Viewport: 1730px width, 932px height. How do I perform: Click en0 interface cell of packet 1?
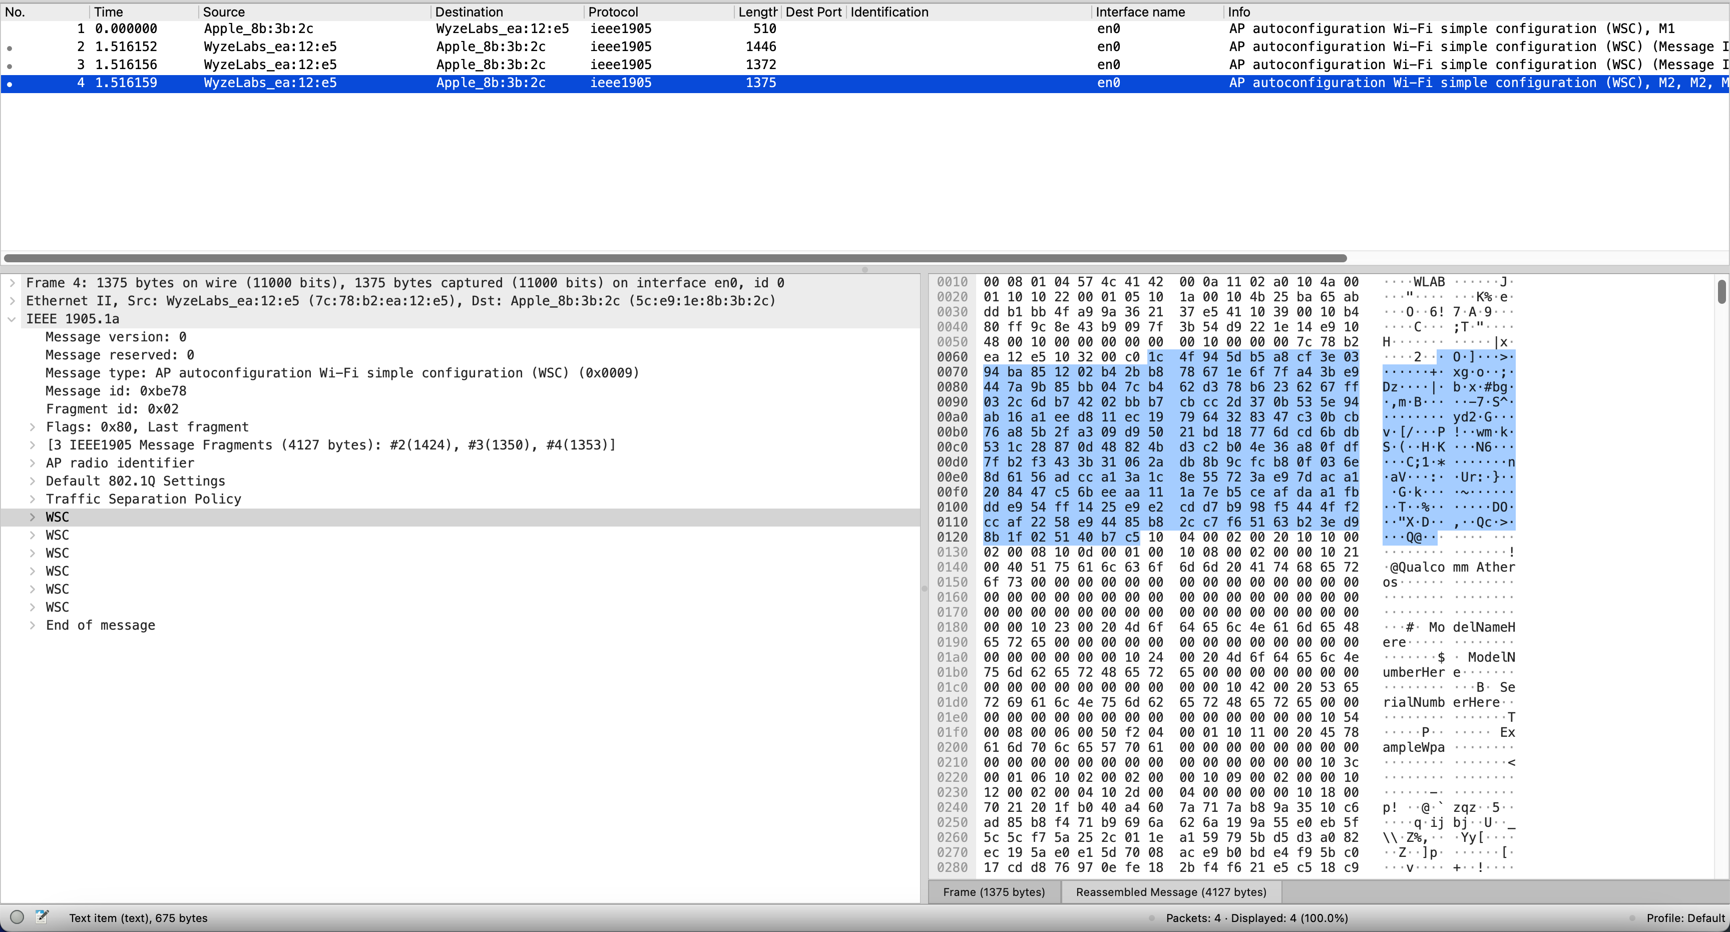click(x=1108, y=29)
